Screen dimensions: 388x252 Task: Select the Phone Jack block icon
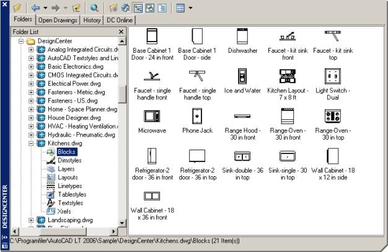tap(197, 116)
